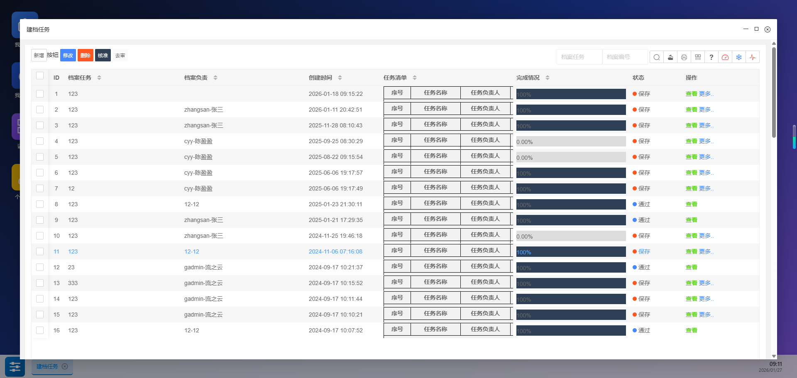Click the blue snowflake icon

pyautogui.click(x=739, y=57)
